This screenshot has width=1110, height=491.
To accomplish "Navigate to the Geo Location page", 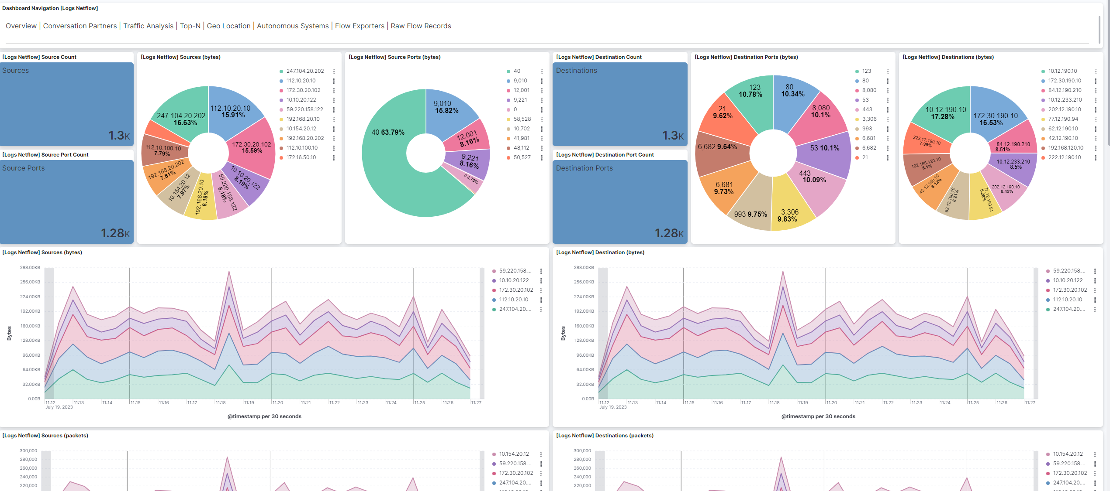I will 229,26.
